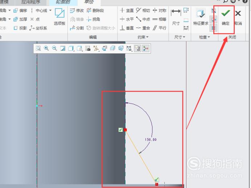Open the saved orientations dropdown
Image resolution: width=251 pixels, height=188 pixels.
[80, 48]
